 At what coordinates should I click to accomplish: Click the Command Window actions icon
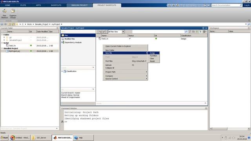206,108
